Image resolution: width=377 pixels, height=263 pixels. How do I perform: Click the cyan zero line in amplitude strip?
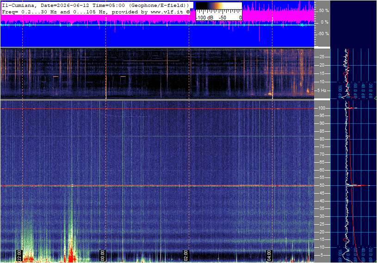(x=157, y=25)
